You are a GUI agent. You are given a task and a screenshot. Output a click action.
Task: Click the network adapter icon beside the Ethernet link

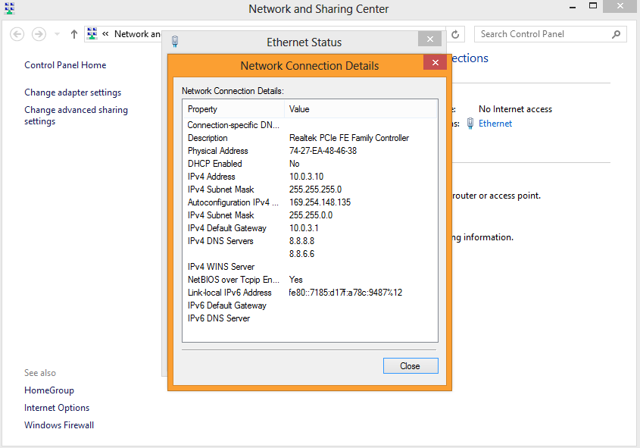pos(470,123)
